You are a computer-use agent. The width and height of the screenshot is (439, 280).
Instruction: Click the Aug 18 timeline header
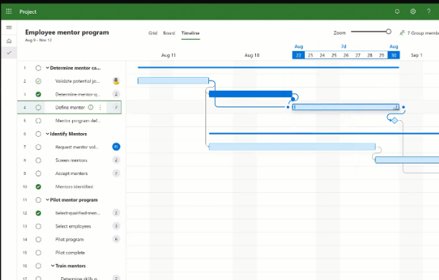(252, 55)
